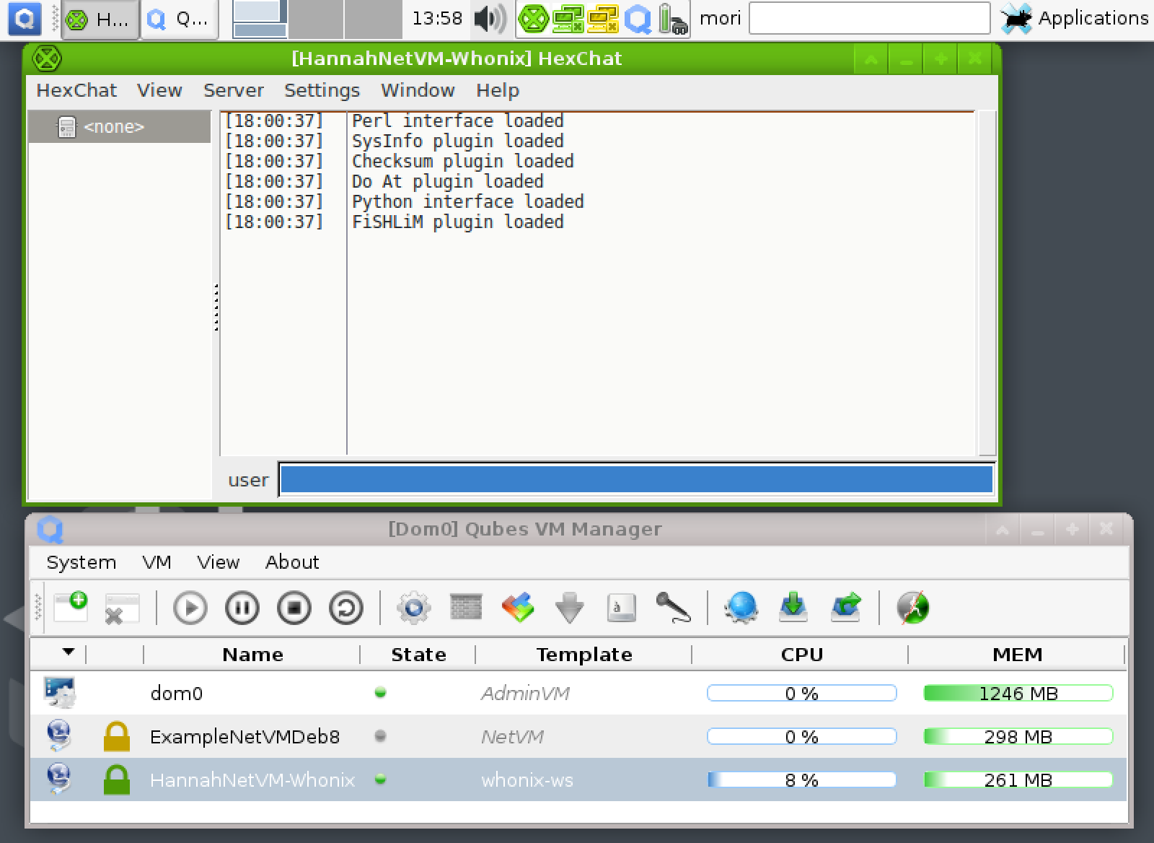Open the View menu in VM Manager
Viewport: 1154px width, 843px height.
[218, 562]
